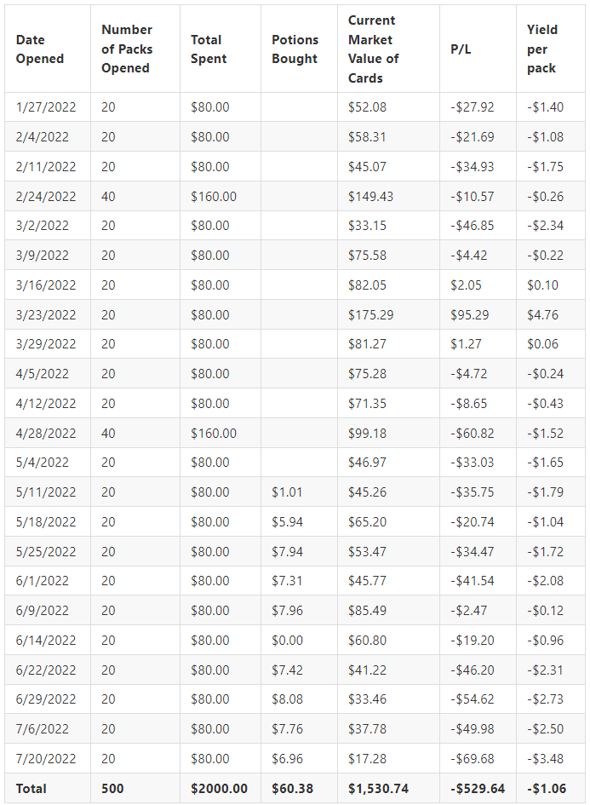Image resolution: width=590 pixels, height=805 pixels.
Task: Click the $149.43 market value cell
Action: click(x=388, y=196)
